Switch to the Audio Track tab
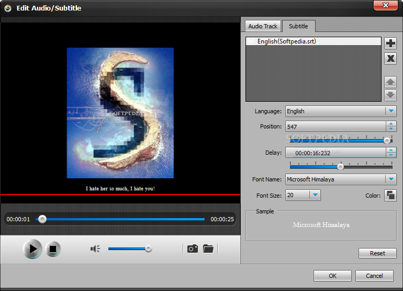The image size is (403, 291). click(263, 26)
